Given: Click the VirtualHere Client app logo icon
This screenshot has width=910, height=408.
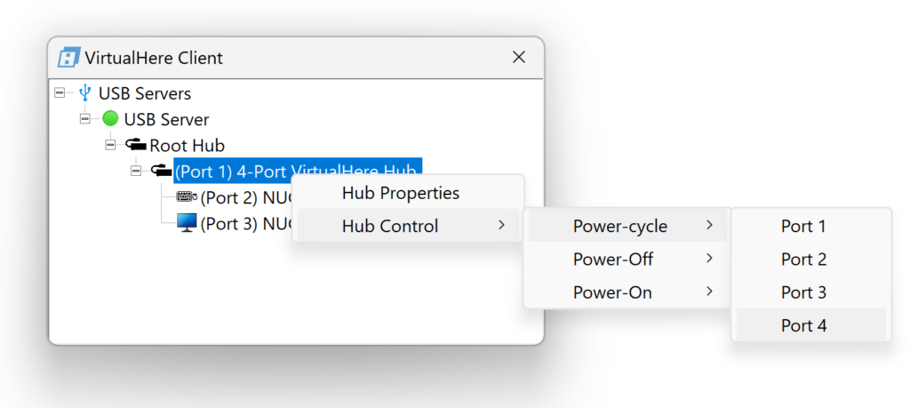Looking at the screenshot, I should 68,58.
